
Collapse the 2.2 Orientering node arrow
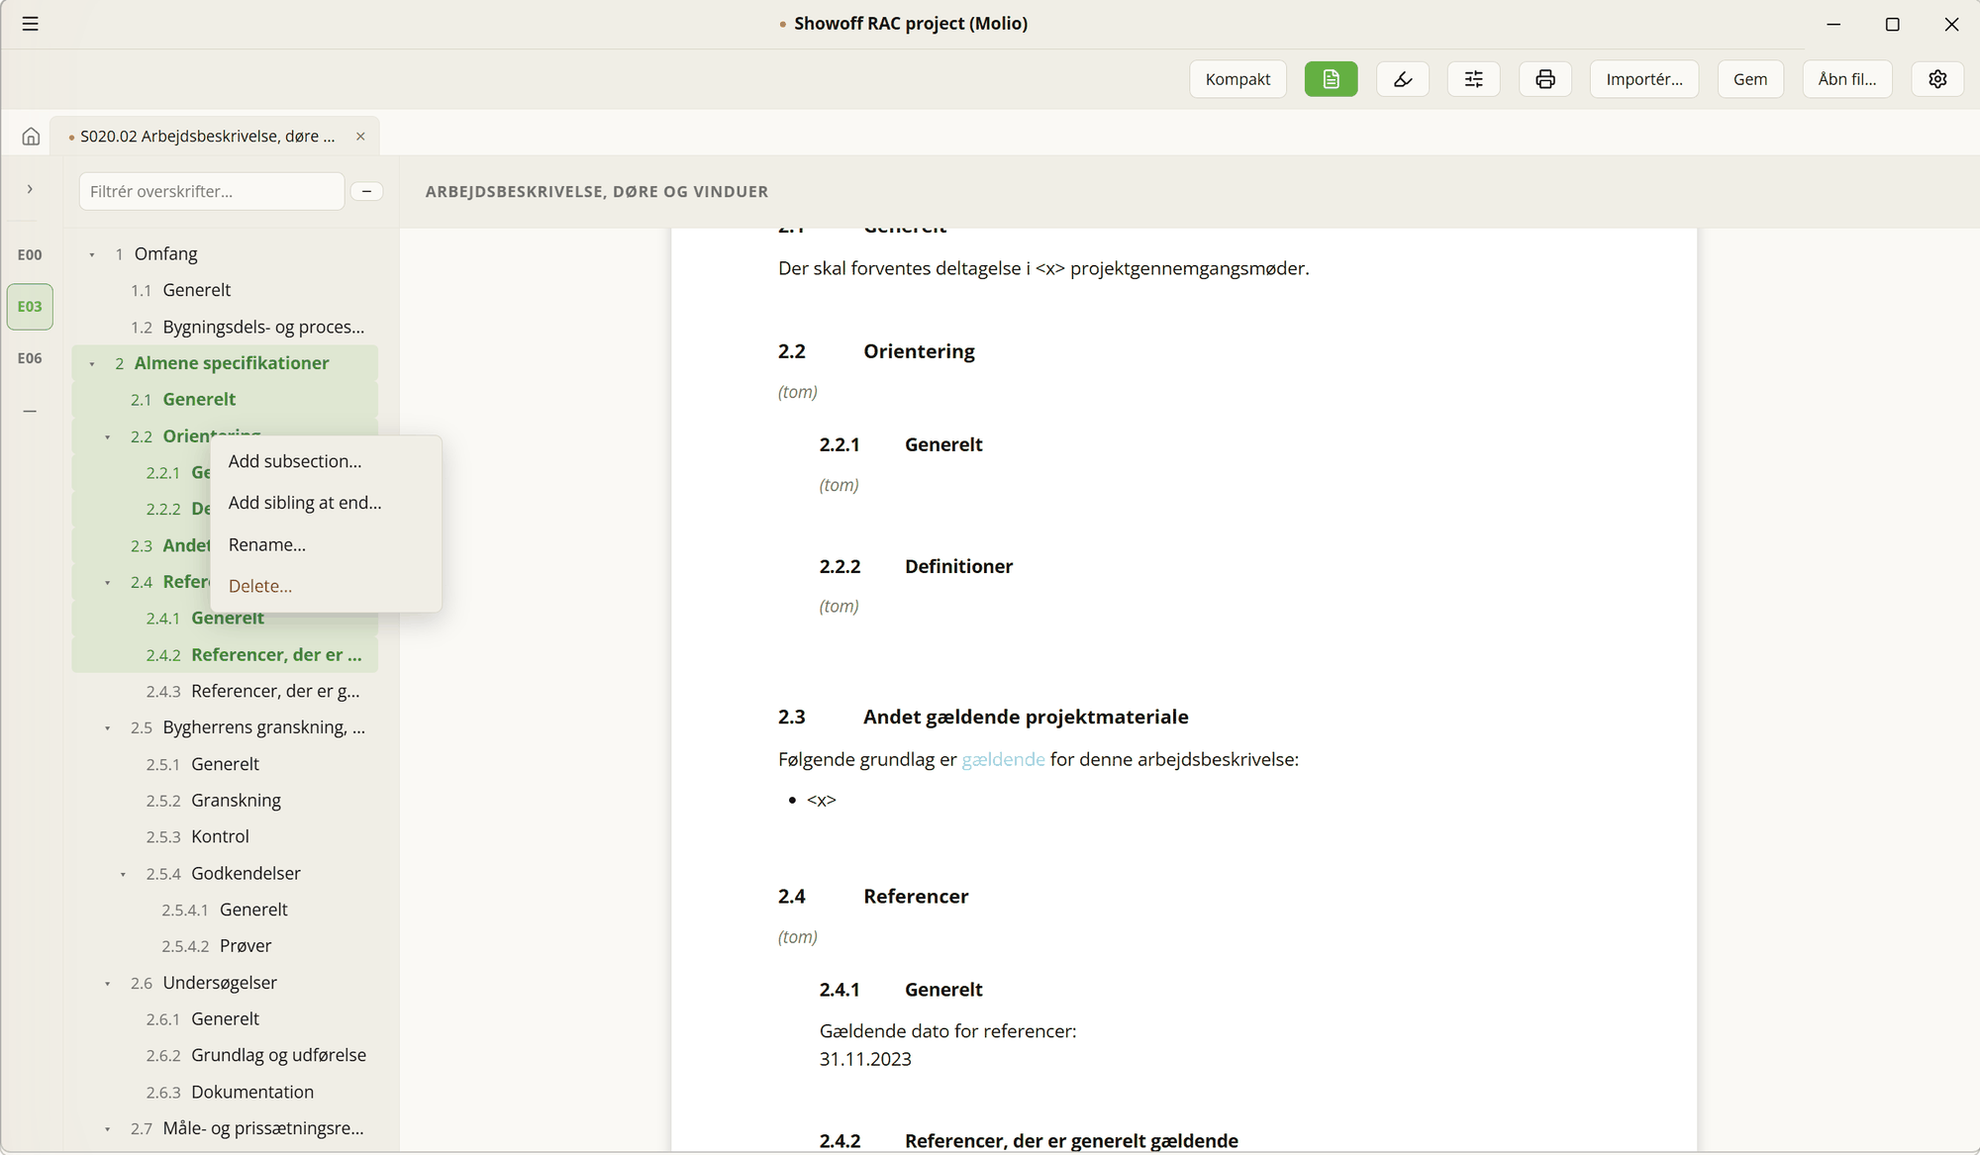point(108,437)
